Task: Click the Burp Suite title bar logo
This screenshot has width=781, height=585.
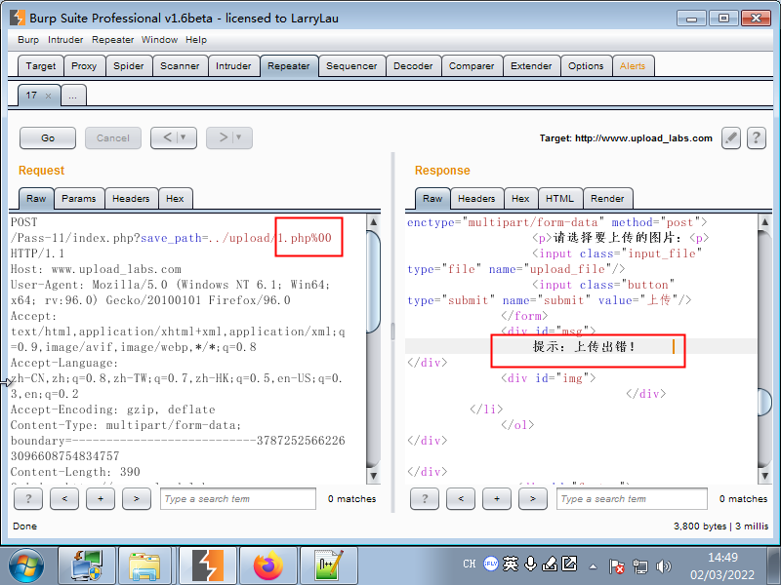Action: [x=18, y=18]
